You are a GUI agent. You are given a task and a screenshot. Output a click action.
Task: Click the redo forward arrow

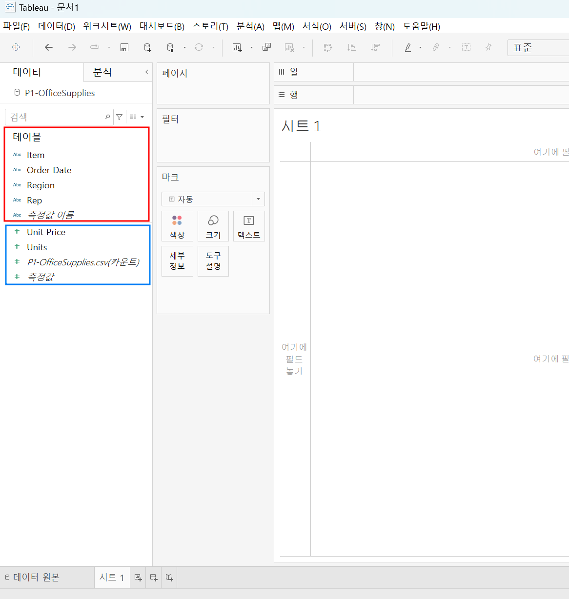click(x=72, y=47)
